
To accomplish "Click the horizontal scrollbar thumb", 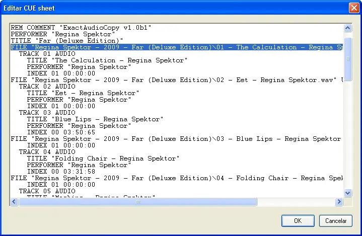I will tap(138, 202).
